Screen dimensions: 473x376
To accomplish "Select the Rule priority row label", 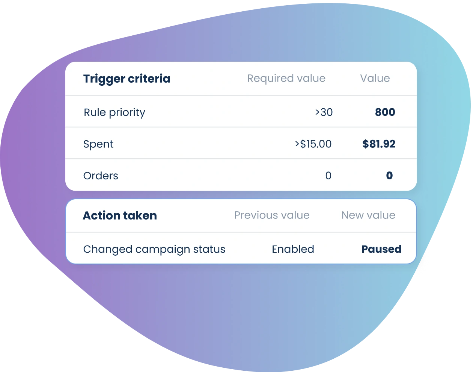I will [x=114, y=112].
